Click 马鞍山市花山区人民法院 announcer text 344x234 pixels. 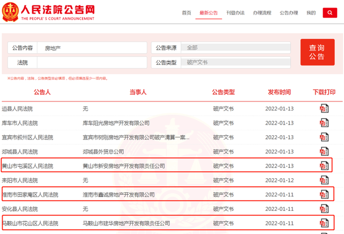click(x=30, y=223)
